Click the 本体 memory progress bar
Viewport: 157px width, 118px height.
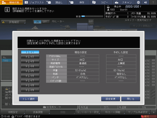[92, 16]
